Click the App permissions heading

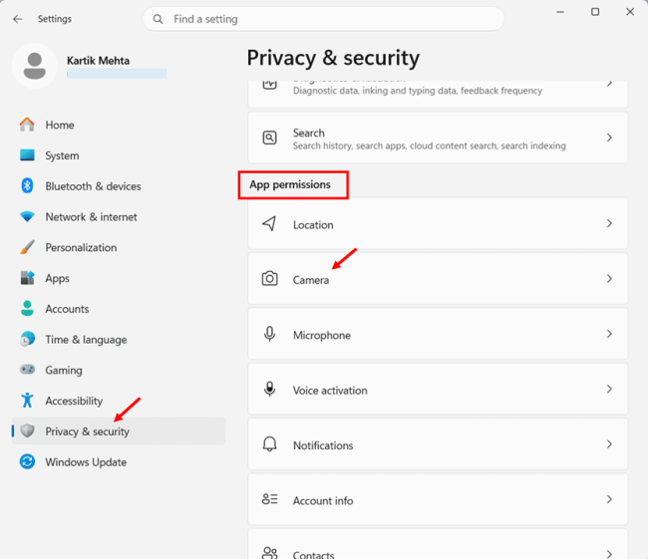coord(290,184)
